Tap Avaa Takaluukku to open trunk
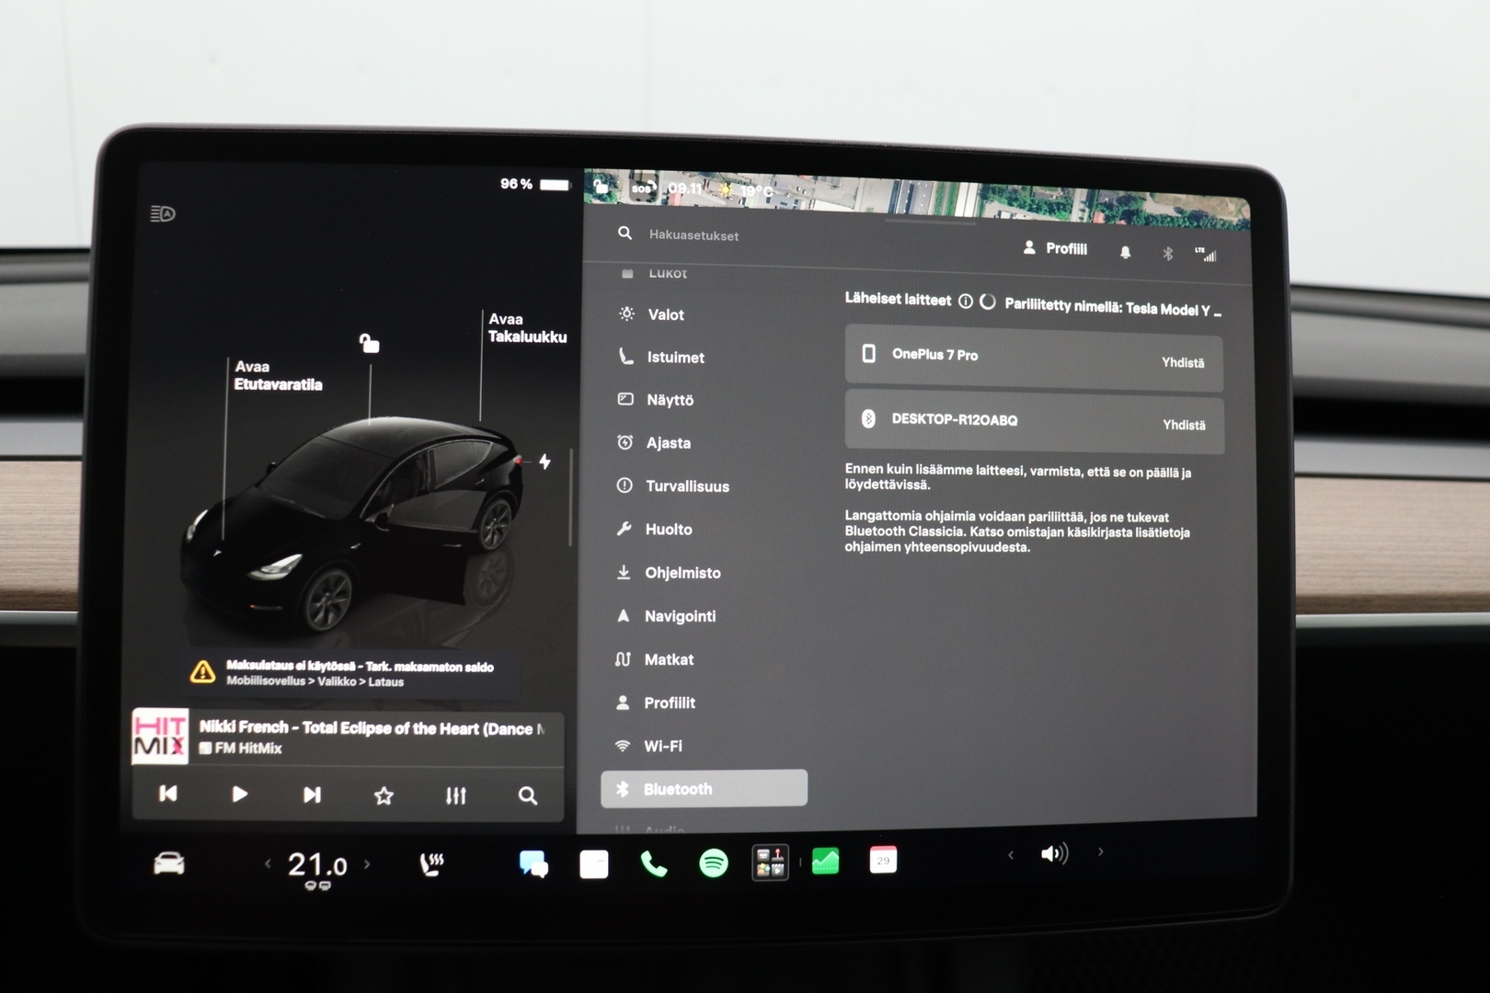 click(x=527, y=327)
